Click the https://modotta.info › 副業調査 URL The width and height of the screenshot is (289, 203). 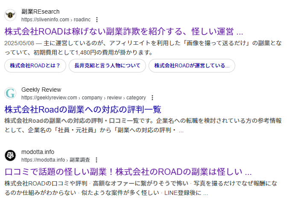[55, 160]
